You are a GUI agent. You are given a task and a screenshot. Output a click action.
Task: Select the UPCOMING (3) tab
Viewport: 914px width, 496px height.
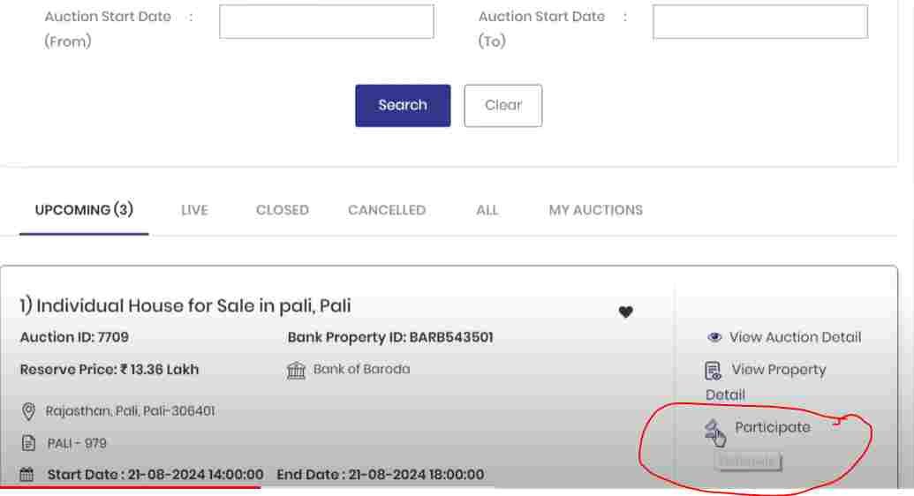pos(84,210)
